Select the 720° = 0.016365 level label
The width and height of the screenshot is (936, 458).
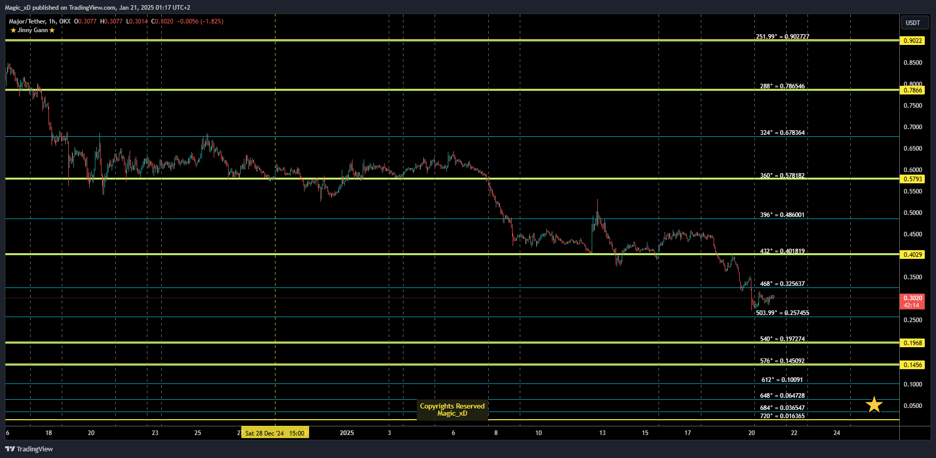pyautogui.click(x=782, y=416)
